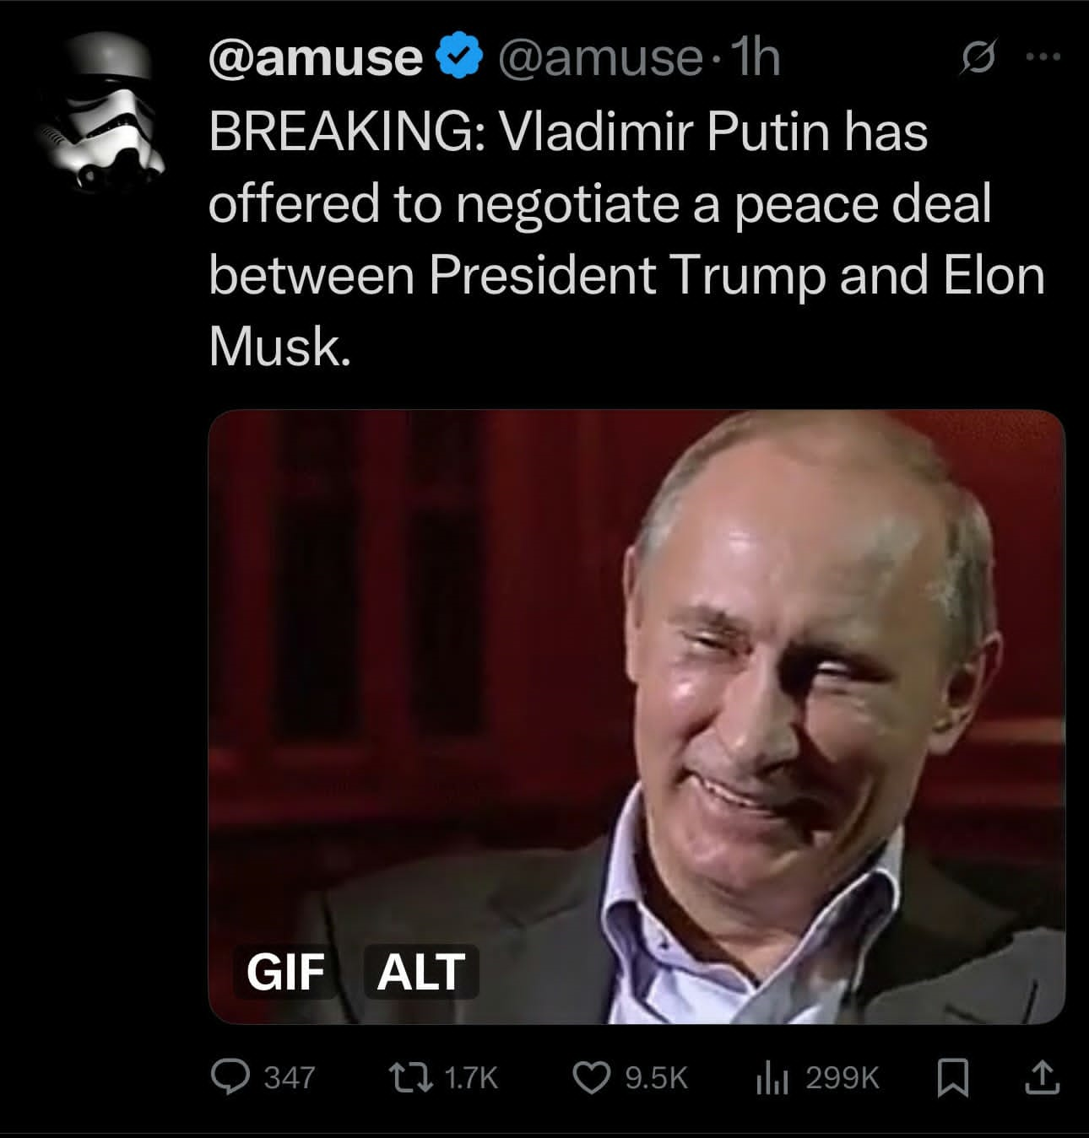Click the blue verified badge
The width and height of the screenshot is (1089, 1138).
click(x=458, y=57)
